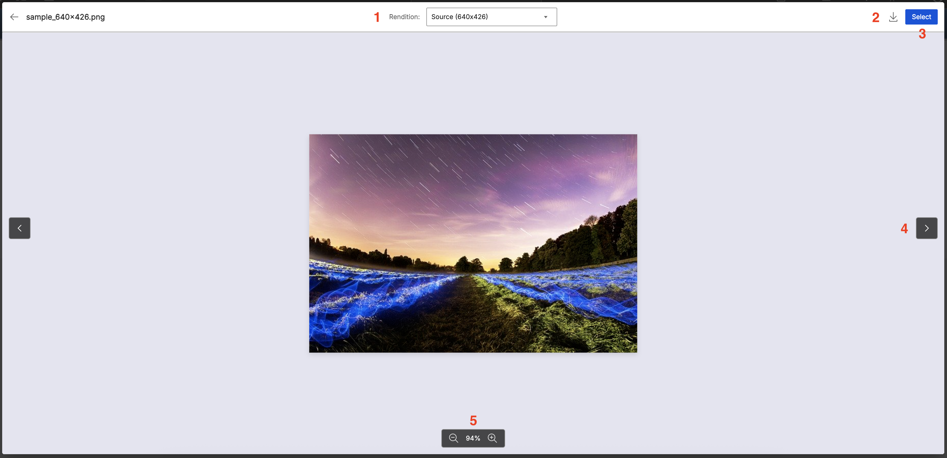Zoom in with the magnifier plus icon
The image size is (947, 458).
pos(492,438)
